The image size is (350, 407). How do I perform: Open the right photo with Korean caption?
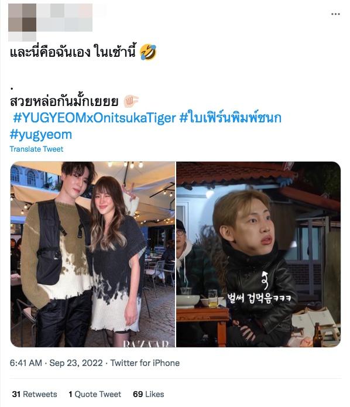(x=259, y=254)
